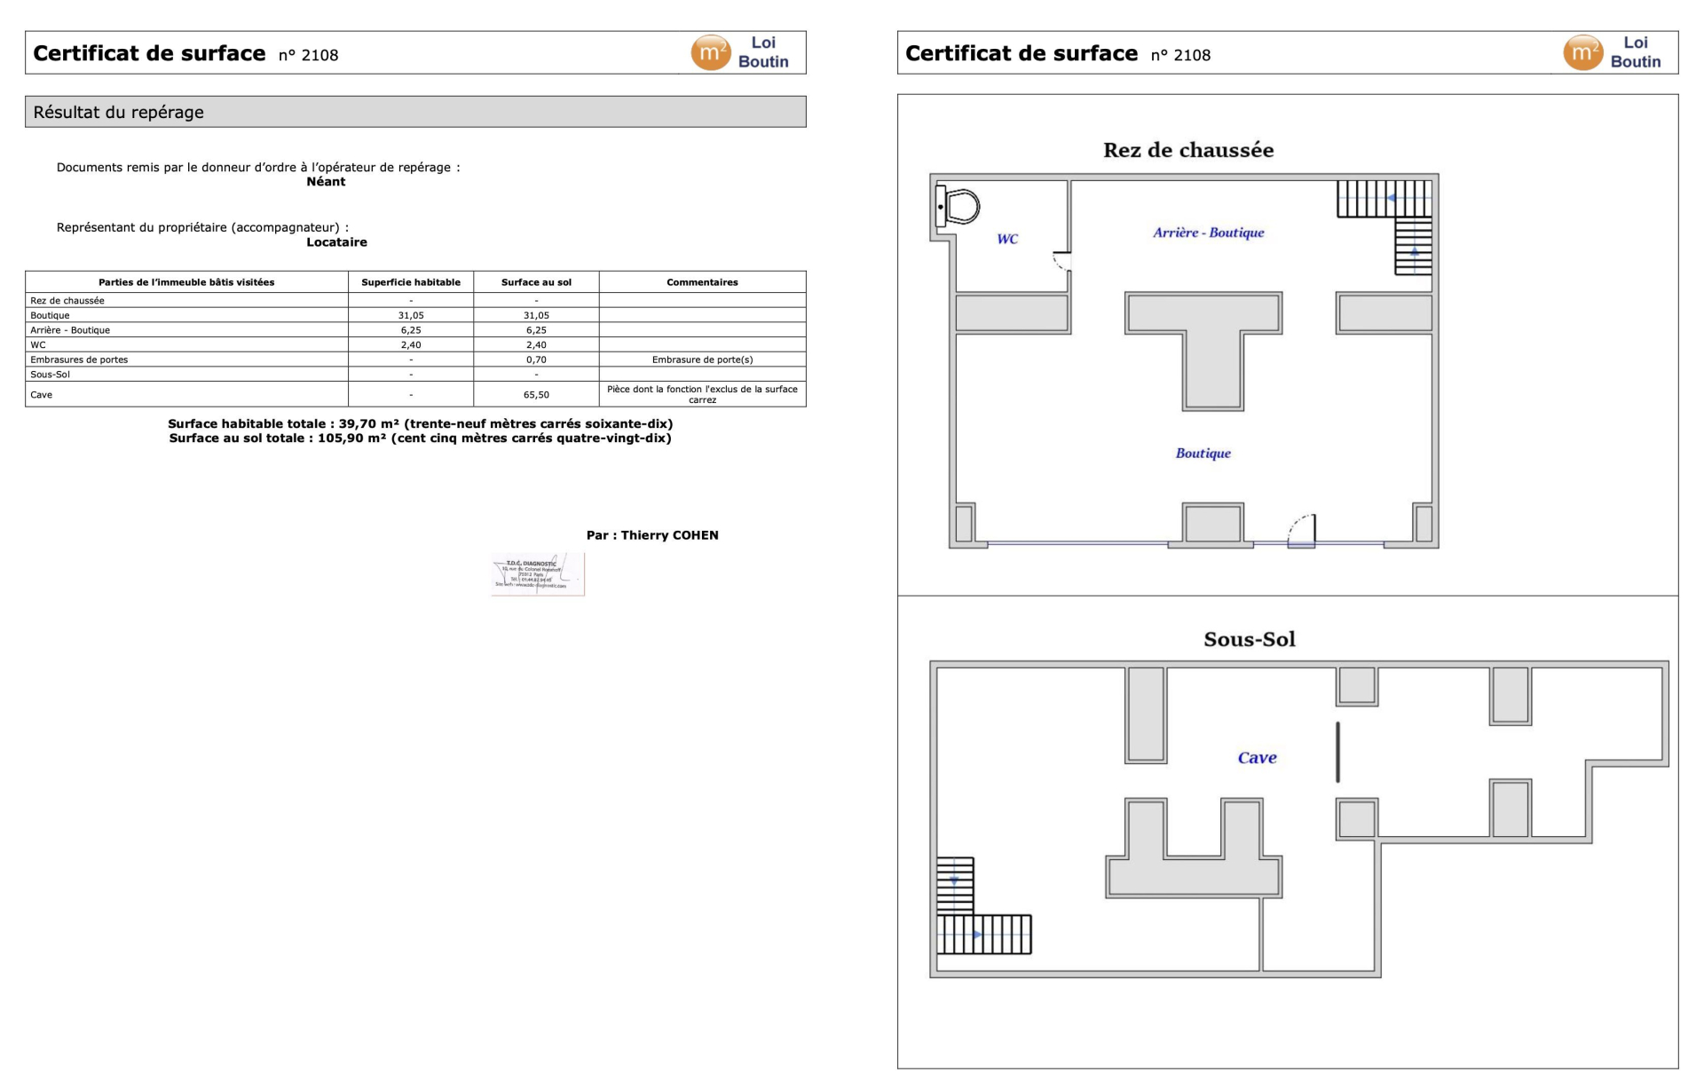The width and height of the screenshot is (1704, 1090).
Task: Click the Boutique room label in plan
Action: pyautogui.click(x=1203, y=454)
